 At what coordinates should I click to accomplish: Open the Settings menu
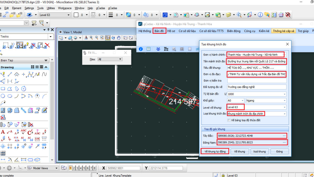(29, 8)
